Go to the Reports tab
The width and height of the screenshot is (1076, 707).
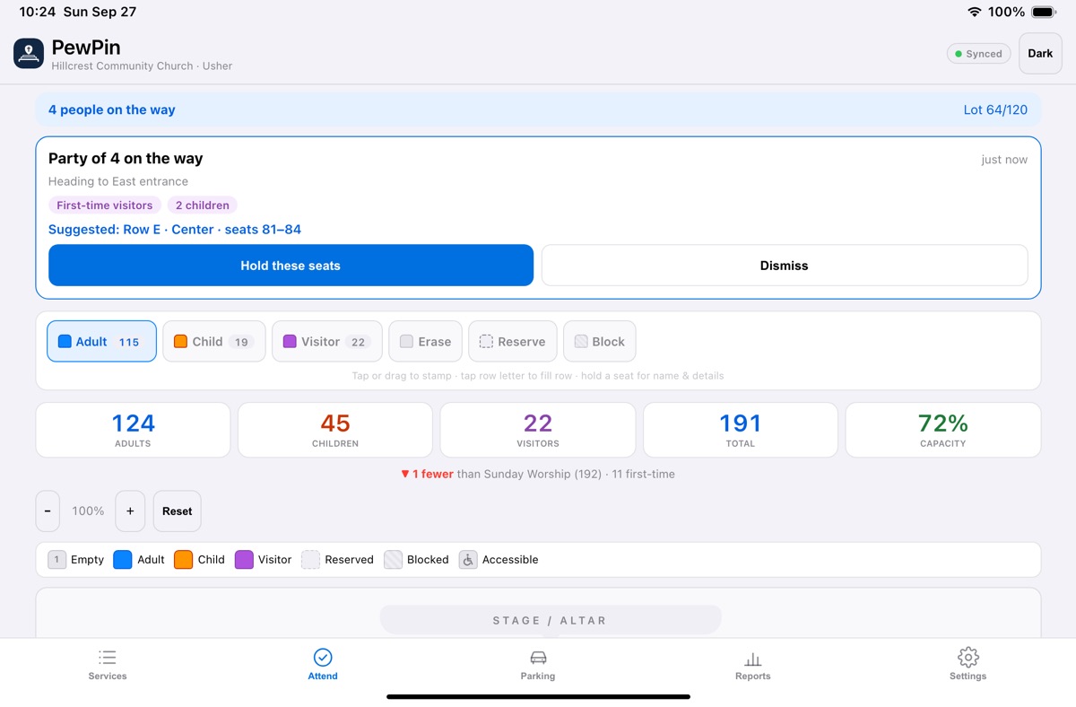click(753, 665)
